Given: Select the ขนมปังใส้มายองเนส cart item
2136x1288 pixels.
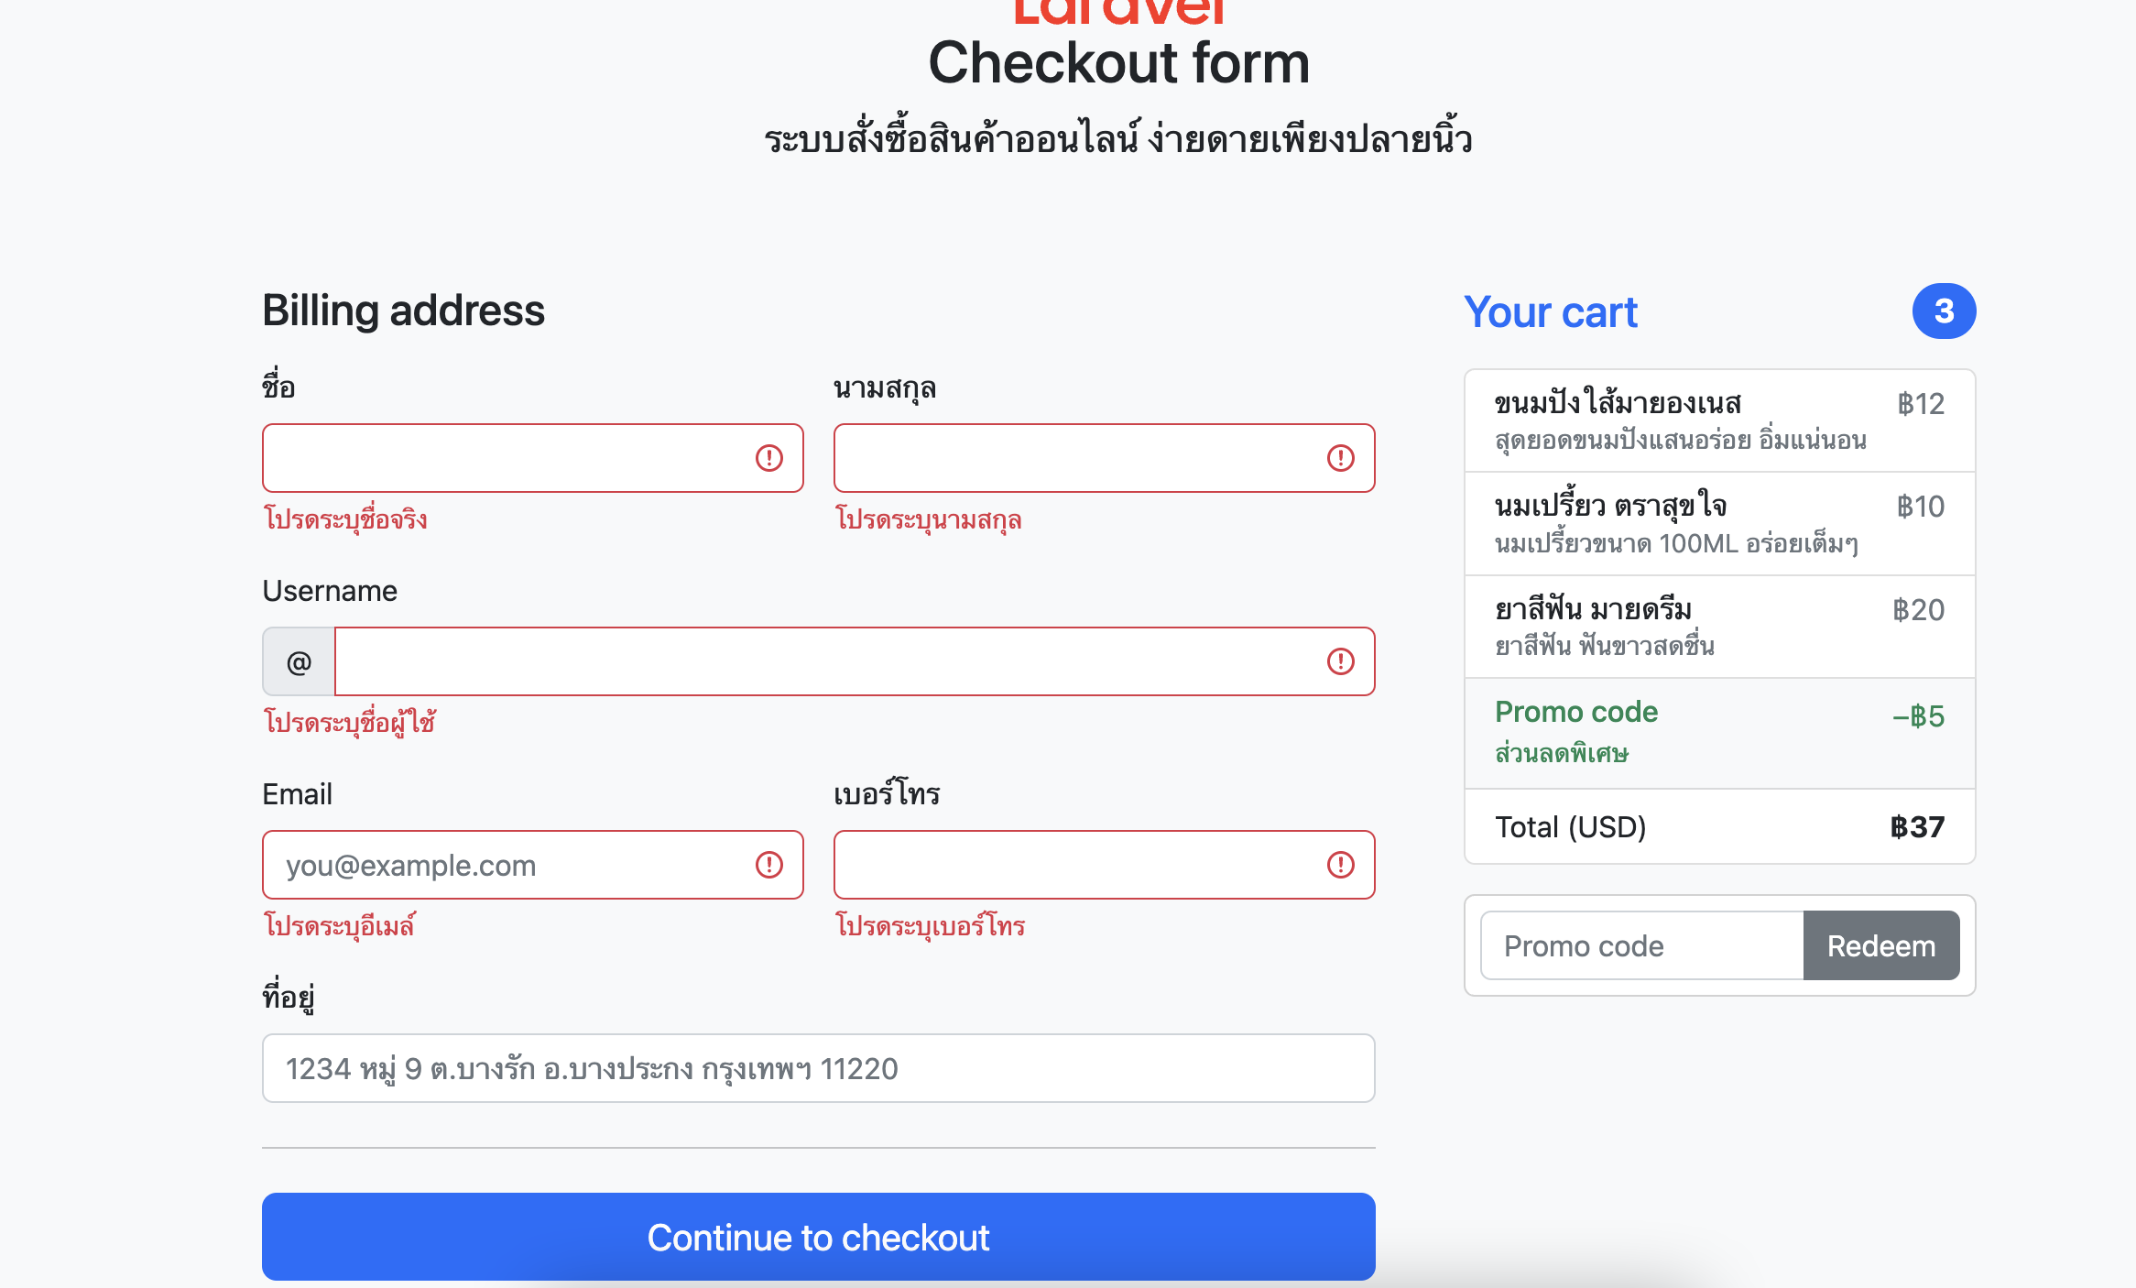Looking at the screenshot, I should (x=1719, y=420).
